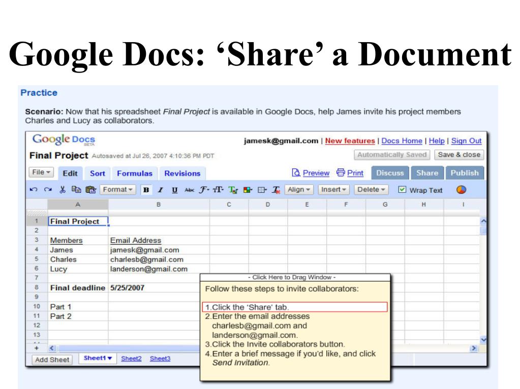
Task: Click cell 'landerson@gmail.com' in row 6
Action: click(x=159, y=269)
